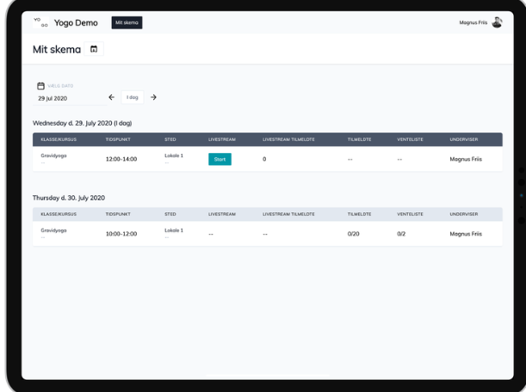Viewport: 526px width, 392px height.
Task: Open Gravidyoga class on Thursday 30 July
Action: pos(53,230)
